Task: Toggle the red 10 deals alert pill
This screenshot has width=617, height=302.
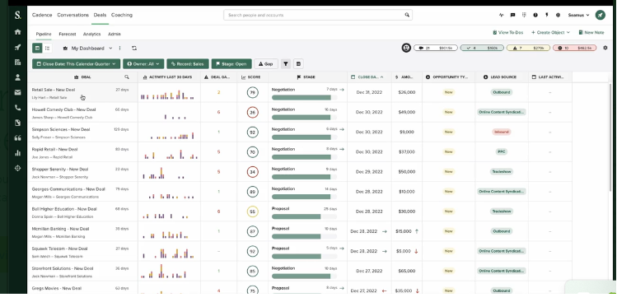Action: [x=574, y=48]
